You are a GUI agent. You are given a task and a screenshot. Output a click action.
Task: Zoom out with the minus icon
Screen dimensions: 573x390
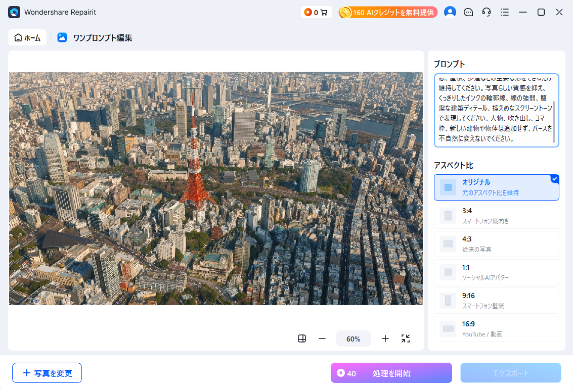tap(322, 339)
